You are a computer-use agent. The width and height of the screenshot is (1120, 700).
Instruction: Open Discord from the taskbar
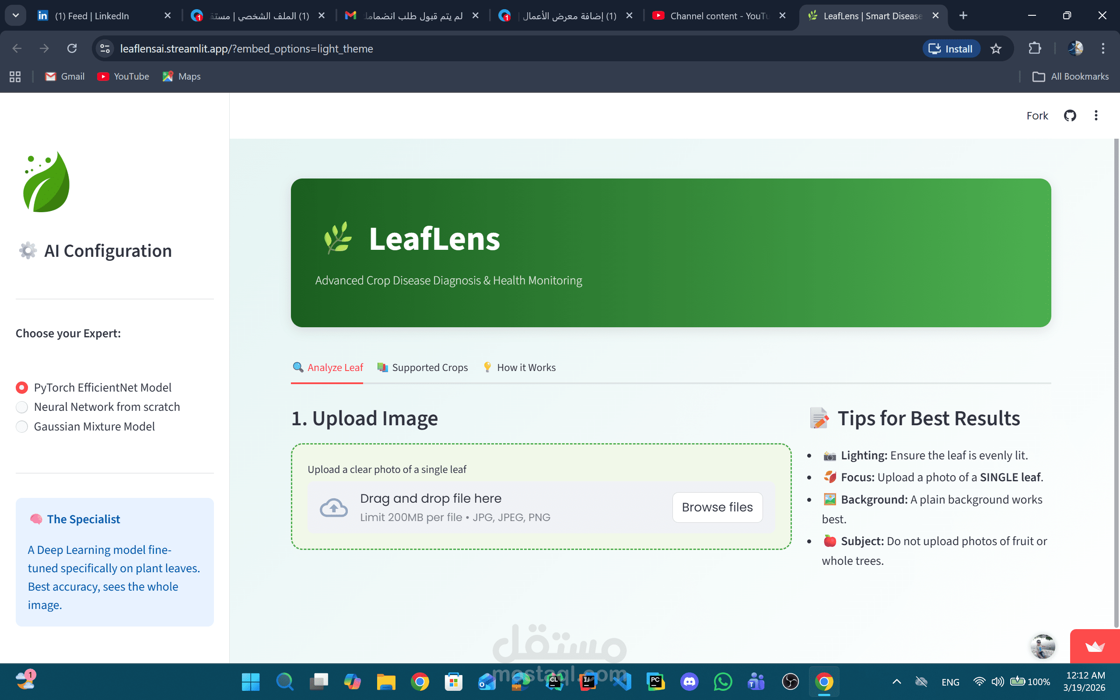pyautogui.click(x=689, y=682)
